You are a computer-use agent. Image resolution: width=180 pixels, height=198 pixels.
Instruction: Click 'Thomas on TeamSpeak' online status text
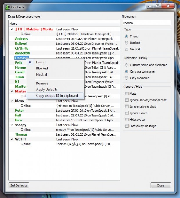point(84,144)
